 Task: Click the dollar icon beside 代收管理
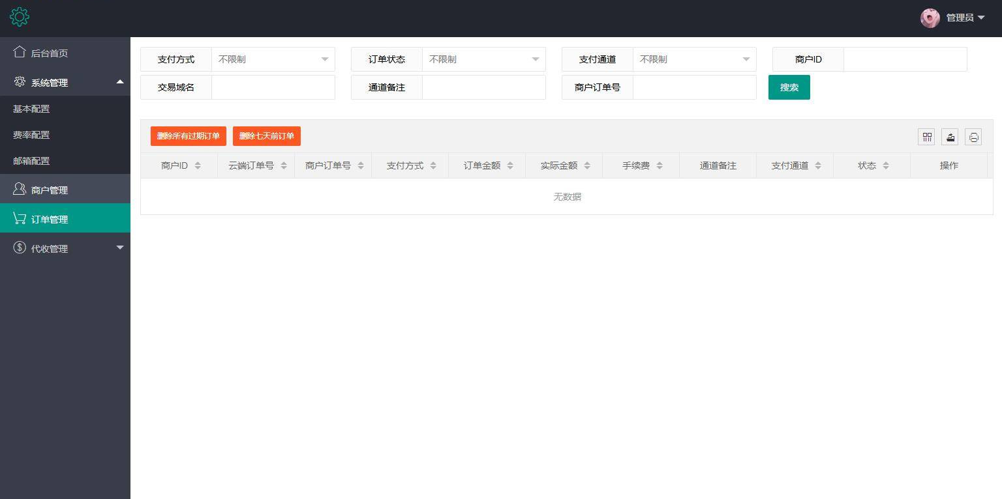click(x=19, y=248)
